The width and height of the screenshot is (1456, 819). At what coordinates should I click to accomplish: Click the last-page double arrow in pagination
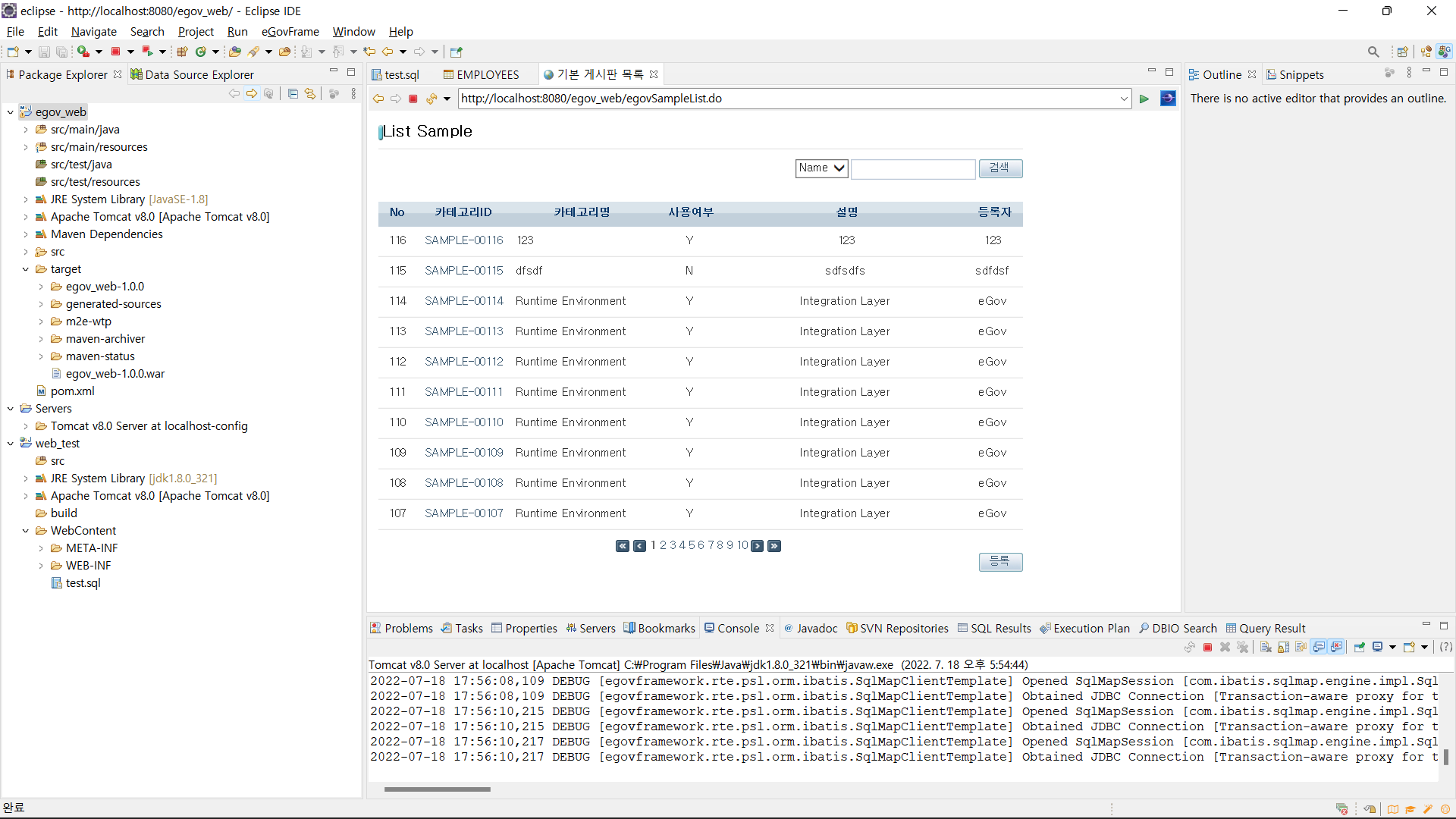pyautogui.click(x=774, y=546)
